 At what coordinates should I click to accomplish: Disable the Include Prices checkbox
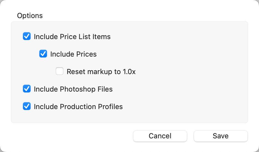(x=43, y=54)
